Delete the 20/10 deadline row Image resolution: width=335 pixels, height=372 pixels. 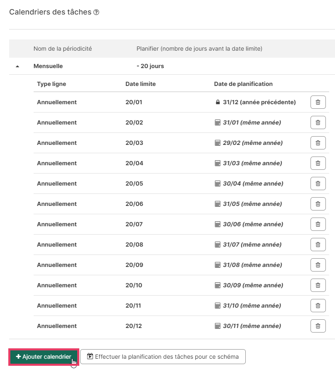coord(318,285)
